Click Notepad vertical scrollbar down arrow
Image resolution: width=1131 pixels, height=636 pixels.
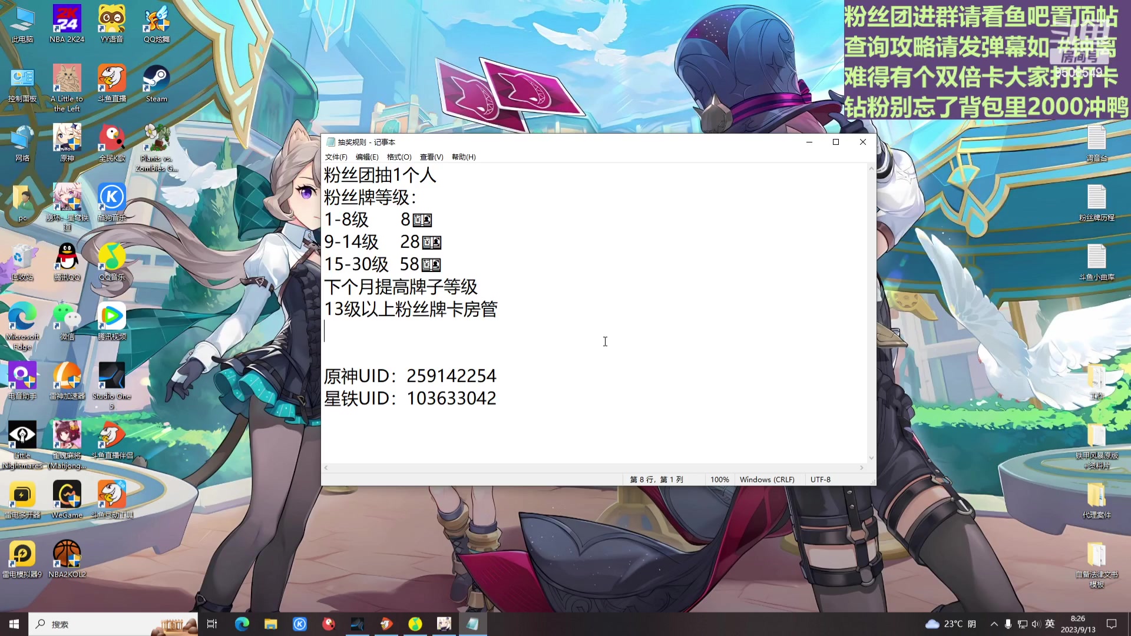pyautogui.click(x=871, y=458)
